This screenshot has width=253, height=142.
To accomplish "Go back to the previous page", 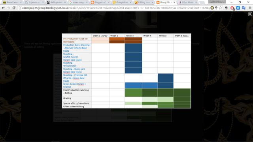I will [3, 8].
